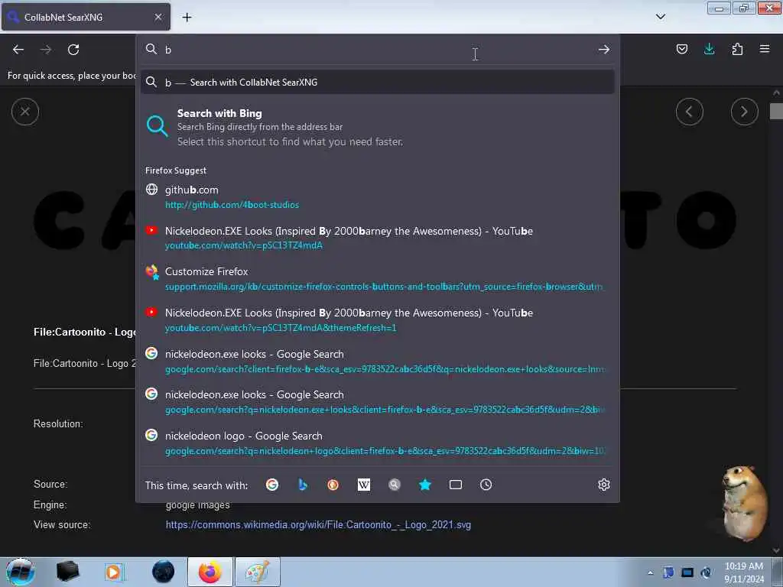783x587 pixels.
Task: Close the CollabNet SearXNG tab
Action: (158, 17)
